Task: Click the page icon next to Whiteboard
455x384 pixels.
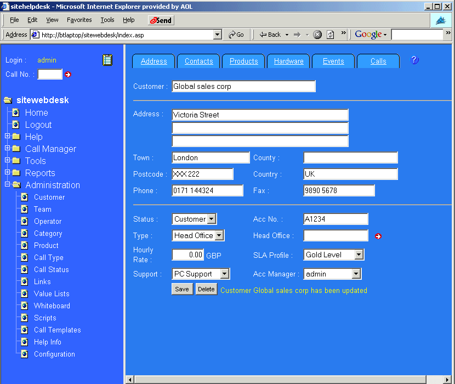Action: tap(25, 306)
